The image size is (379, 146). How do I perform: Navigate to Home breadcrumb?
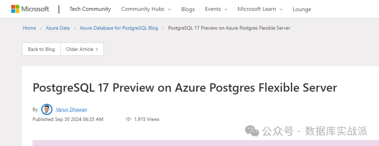[29, 28]
